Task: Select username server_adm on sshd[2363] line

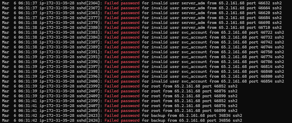Action: coord(193,13)
